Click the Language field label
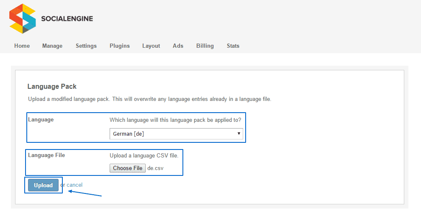The image size is (421, 219). pos(41,120)
